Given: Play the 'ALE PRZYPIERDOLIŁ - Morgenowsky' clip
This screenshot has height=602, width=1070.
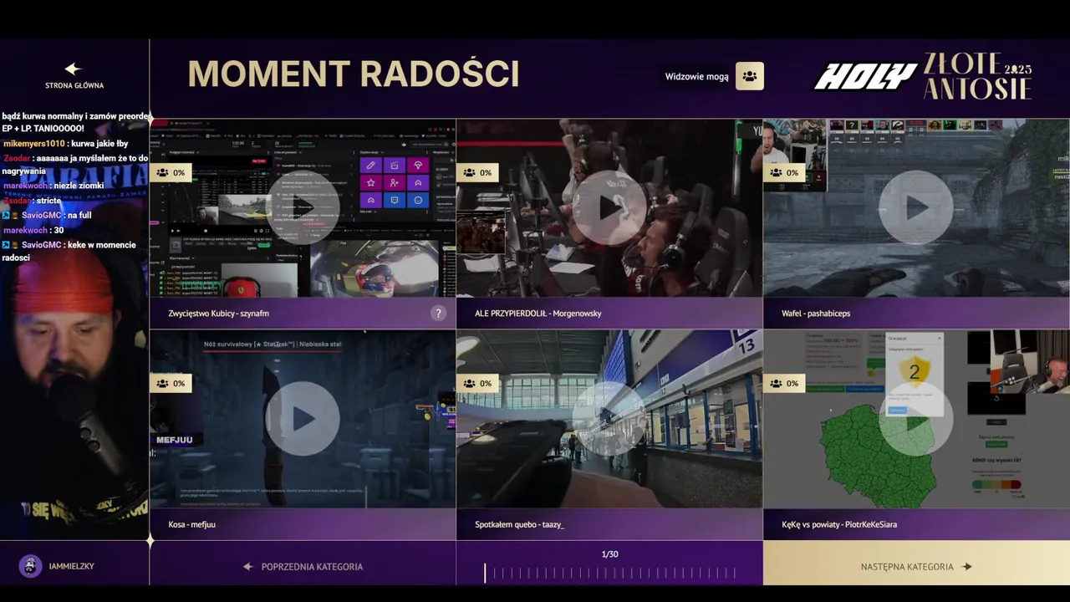Looking at the screenshot, I should pyautogui.click(x=609, y=207).
